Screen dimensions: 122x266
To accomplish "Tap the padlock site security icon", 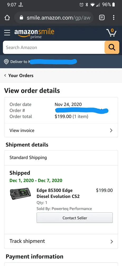I will pyautogui.click(x=21, y=18).
